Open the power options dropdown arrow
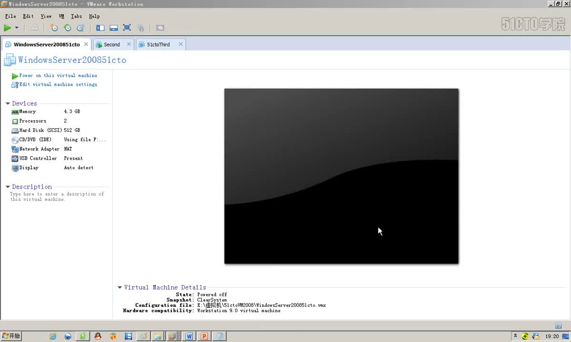The height and width of the screenshot is (342, 571). (x=17, y=28)
